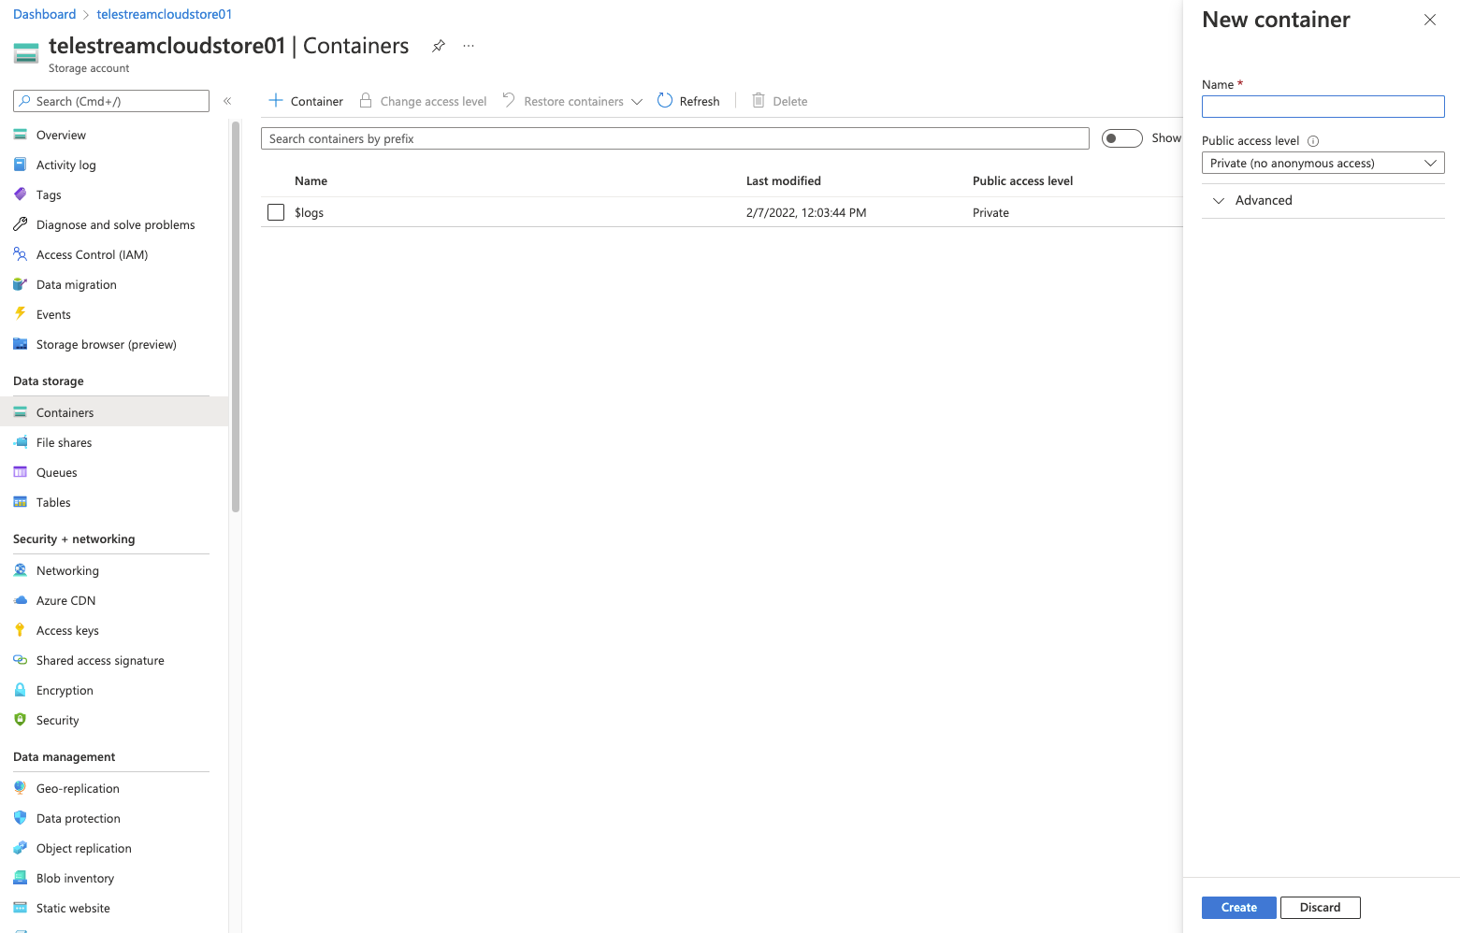Click the Networking icon

(20, 570)
